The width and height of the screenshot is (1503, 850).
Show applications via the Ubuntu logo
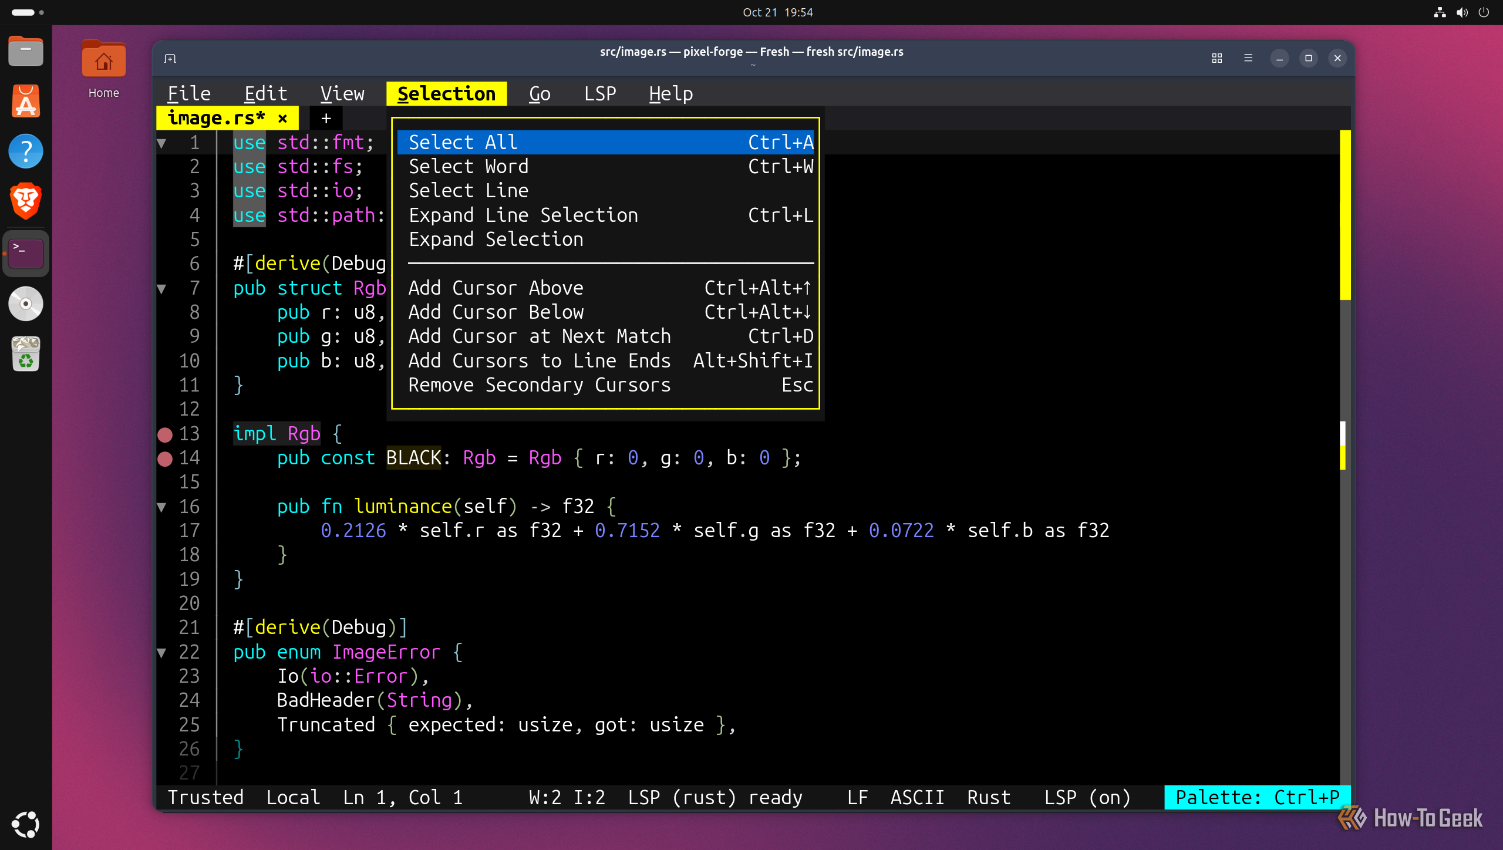[x=26, y=824]
